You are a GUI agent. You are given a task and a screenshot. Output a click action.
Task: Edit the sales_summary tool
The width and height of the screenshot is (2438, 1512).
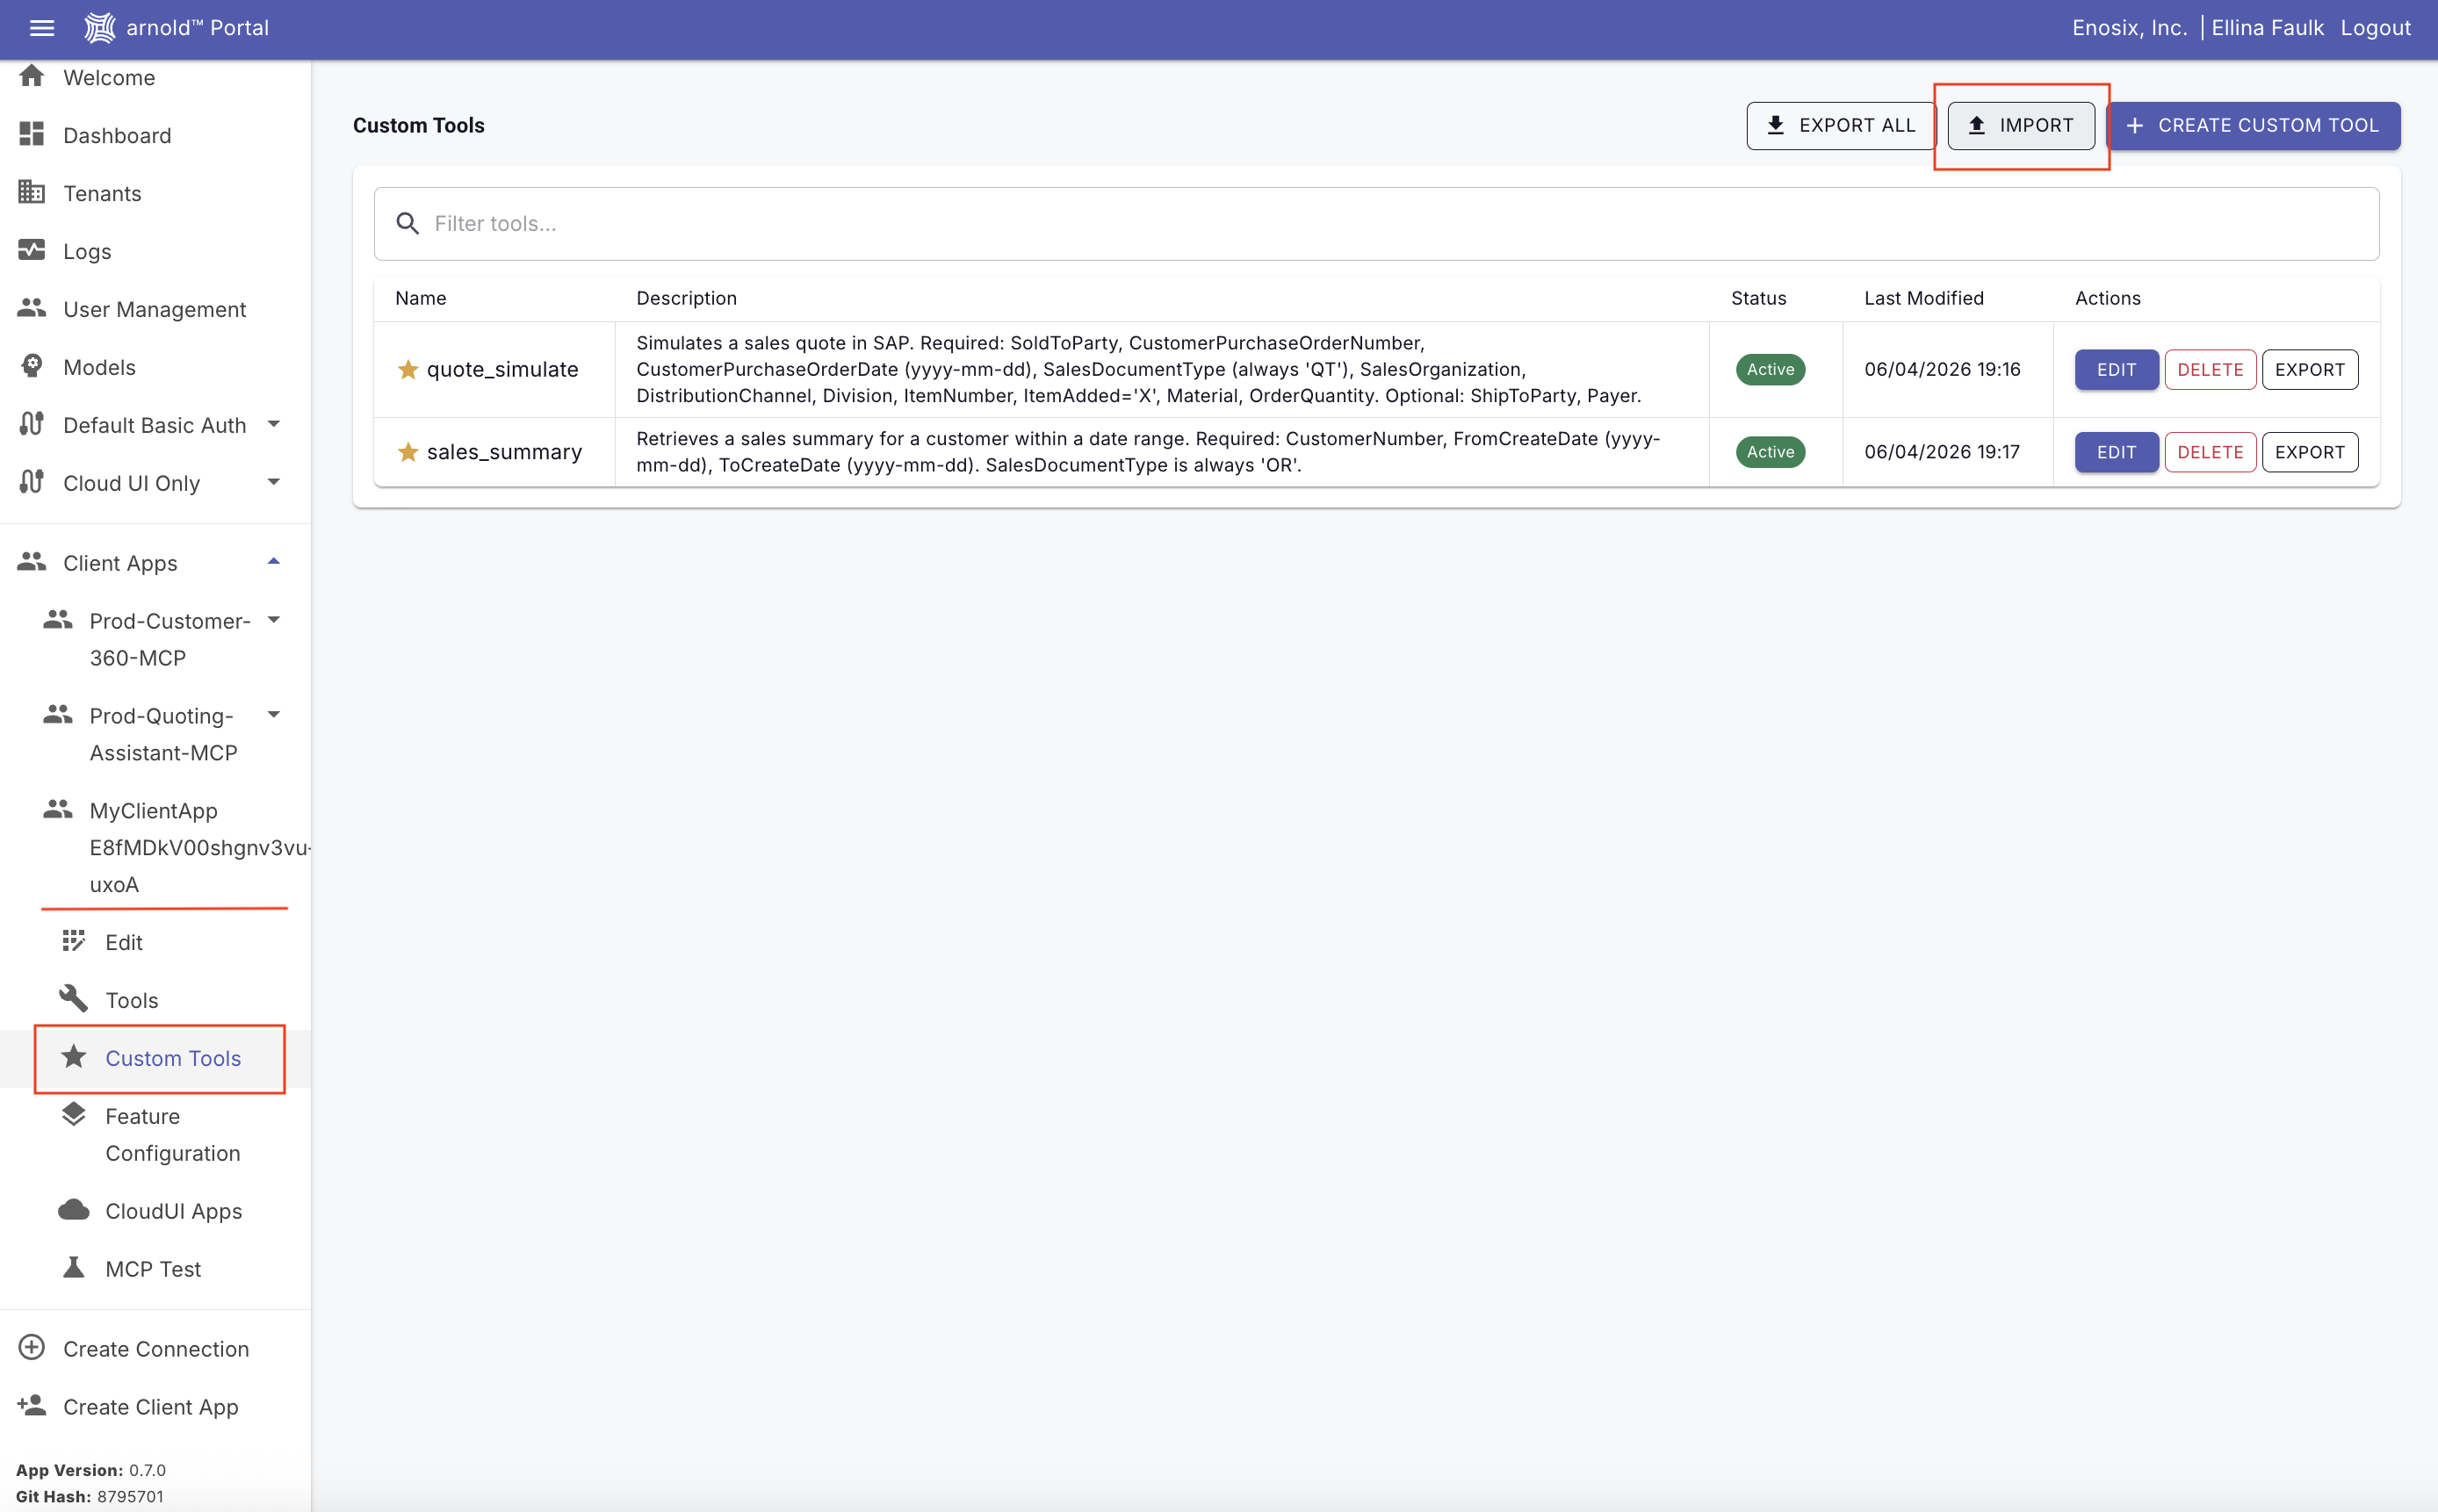[x=2116, y=452]
